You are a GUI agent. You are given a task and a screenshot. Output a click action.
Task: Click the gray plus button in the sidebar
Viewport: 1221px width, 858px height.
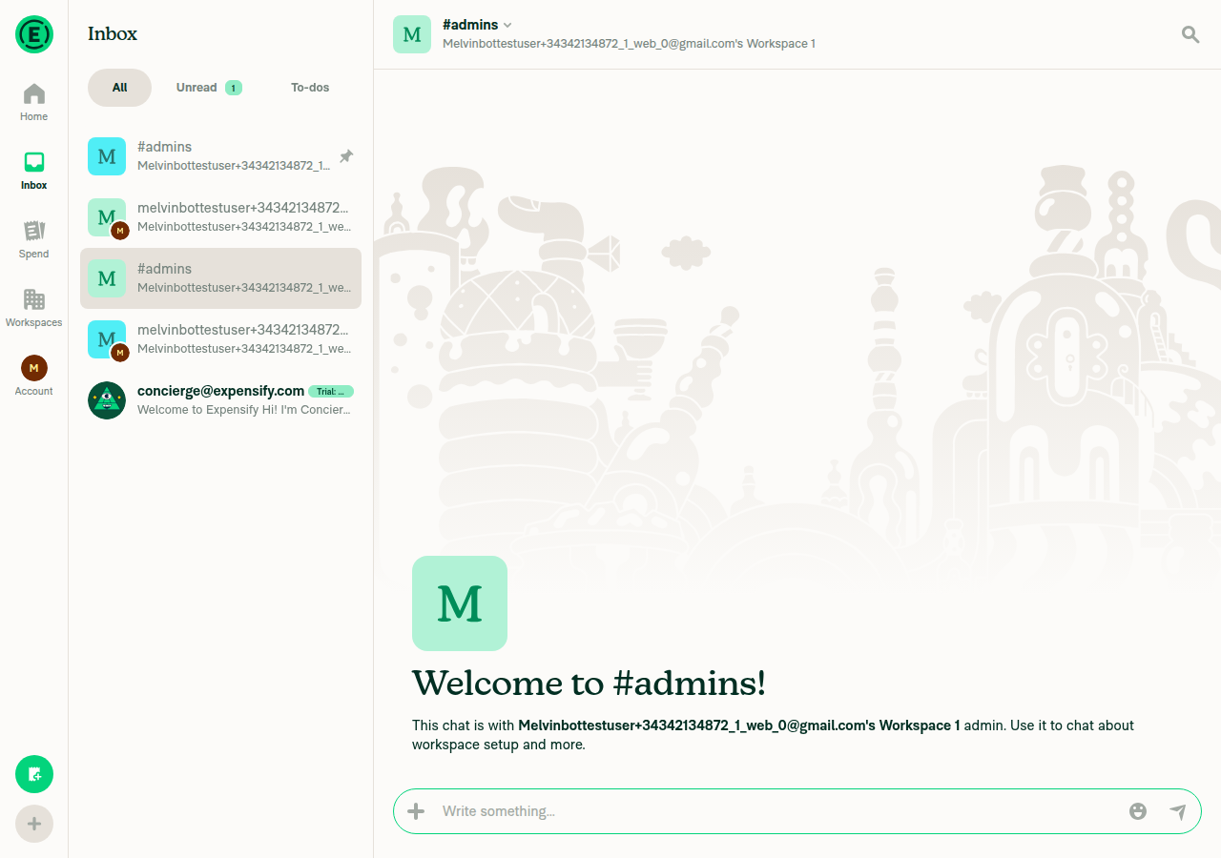point(34,824)
